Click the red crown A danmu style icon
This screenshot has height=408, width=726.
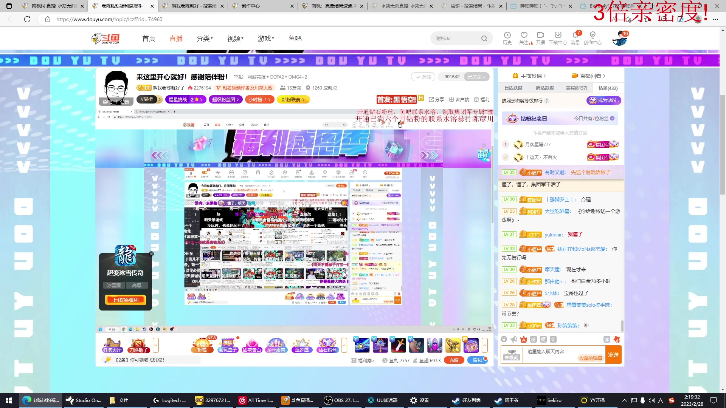pyautogui.click(x=524, y=339)
